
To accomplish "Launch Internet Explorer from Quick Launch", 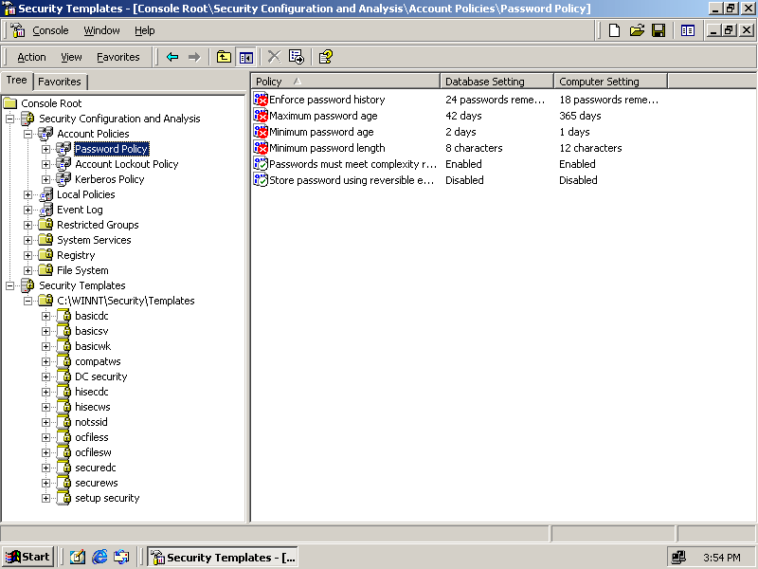I will pyautogui.click(x=99, y=557).
